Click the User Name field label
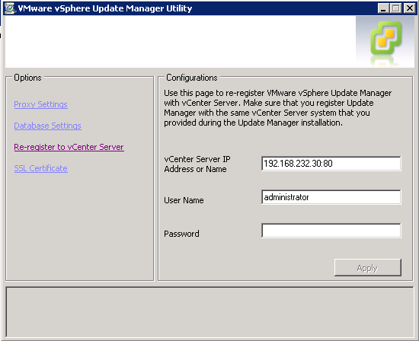 tap(184, 200)
